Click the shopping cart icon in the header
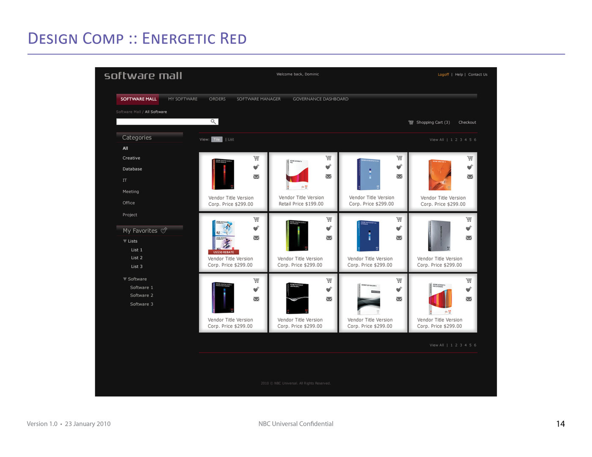 [411, 122]
